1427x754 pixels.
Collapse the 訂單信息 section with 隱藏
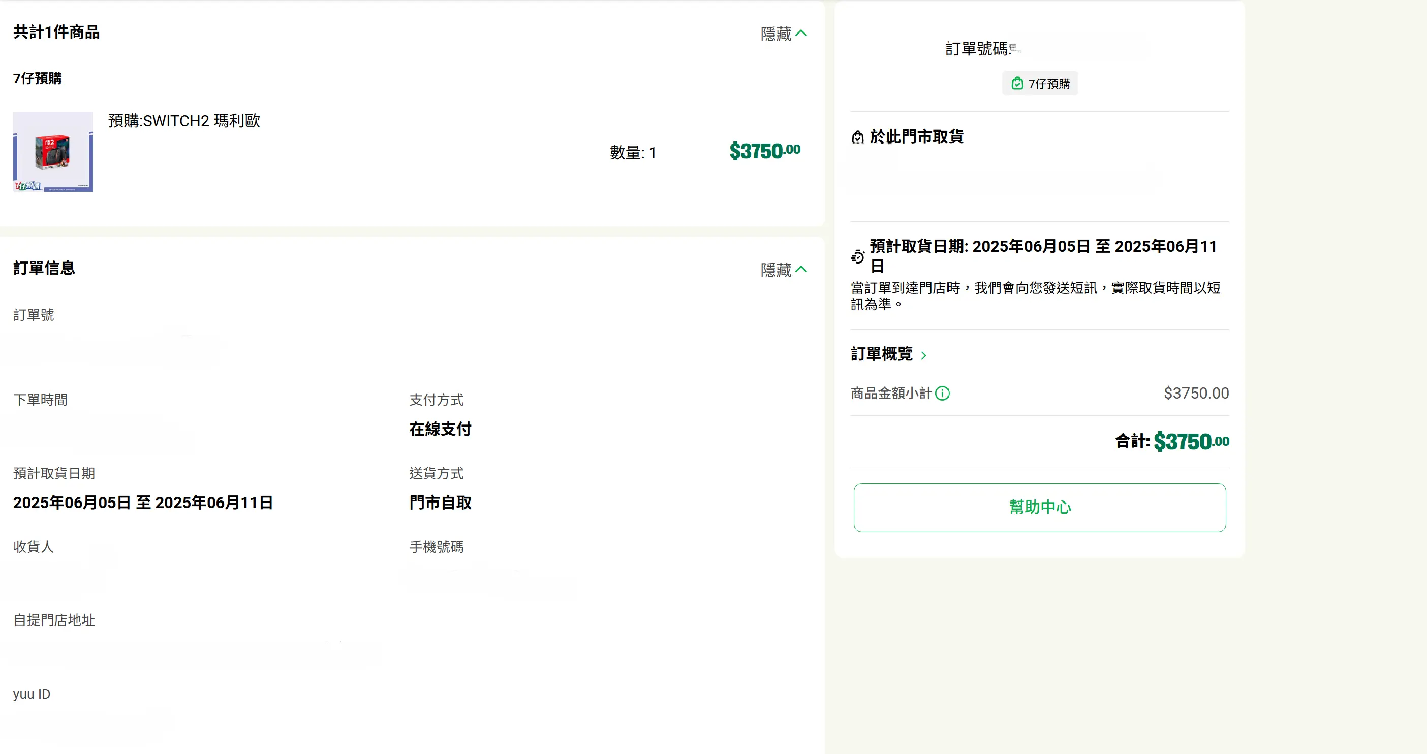pos(783,270)
